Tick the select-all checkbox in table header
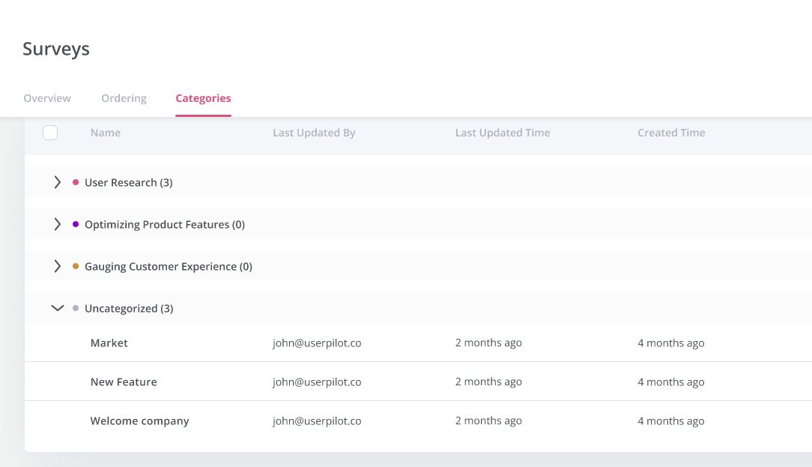Viewport: 812px width, 467px height. click(50, 133)
